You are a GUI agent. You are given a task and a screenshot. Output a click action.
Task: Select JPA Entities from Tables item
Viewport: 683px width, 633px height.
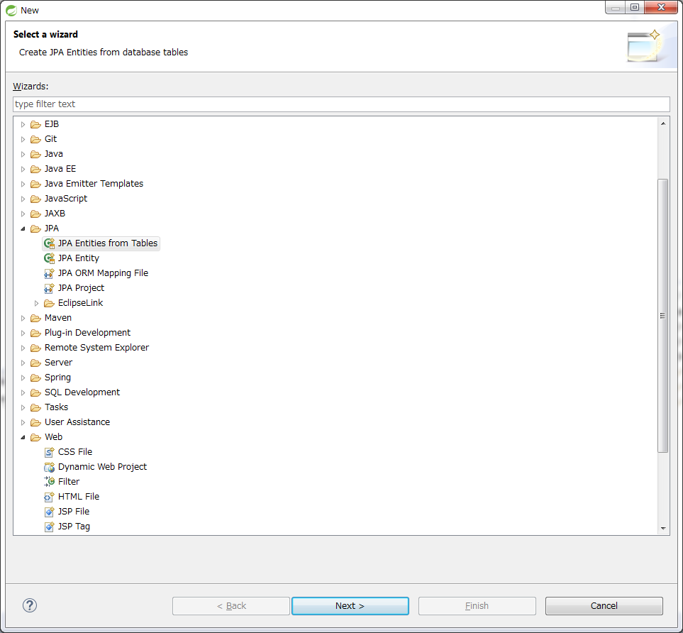[x=107, y=243]
